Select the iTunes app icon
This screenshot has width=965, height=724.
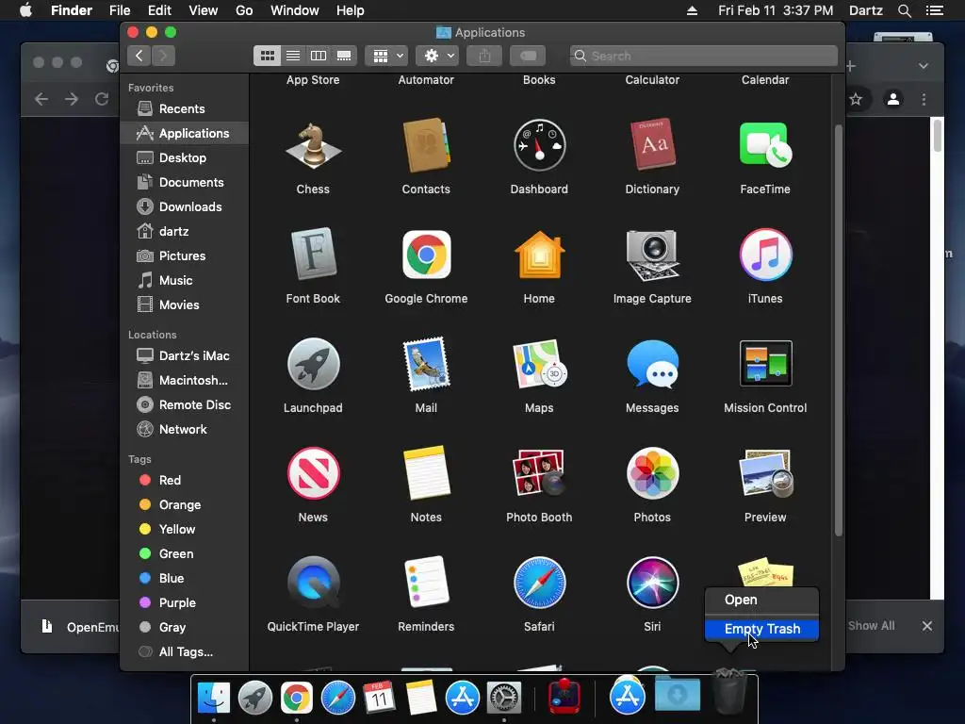[x=765, y=255]
